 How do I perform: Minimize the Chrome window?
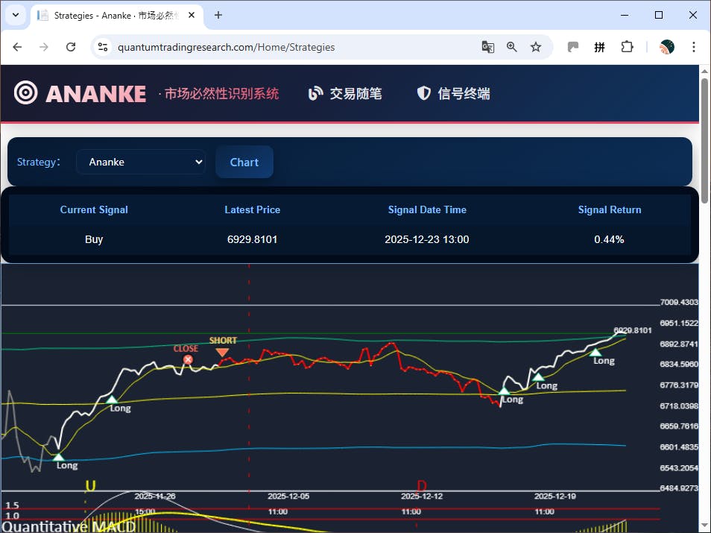click(625, 15)
